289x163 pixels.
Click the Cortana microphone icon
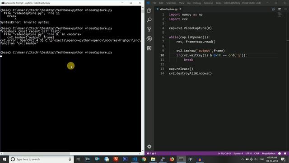[70, 159]
